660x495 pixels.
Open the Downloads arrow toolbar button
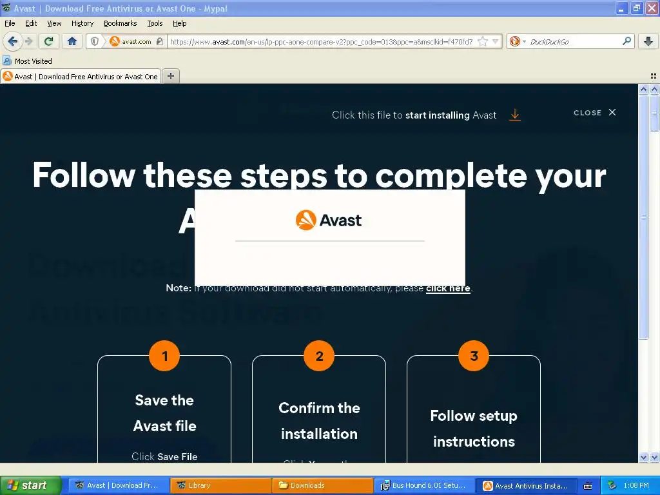click(x=648, y=41)
